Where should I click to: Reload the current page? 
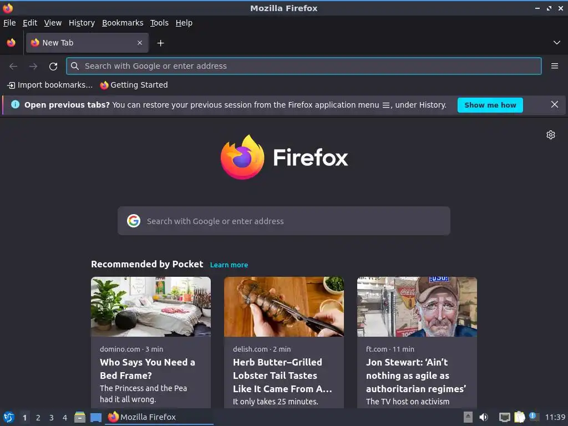click(53, 66)
